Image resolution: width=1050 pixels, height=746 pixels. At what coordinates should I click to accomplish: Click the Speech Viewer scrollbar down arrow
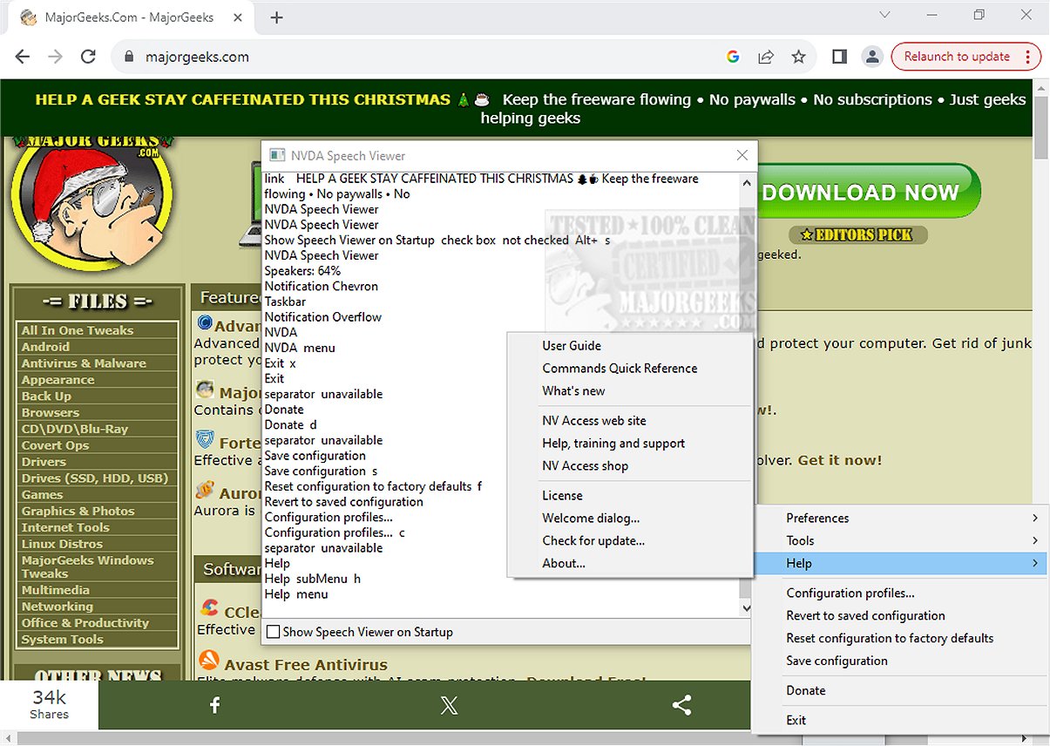745,609
